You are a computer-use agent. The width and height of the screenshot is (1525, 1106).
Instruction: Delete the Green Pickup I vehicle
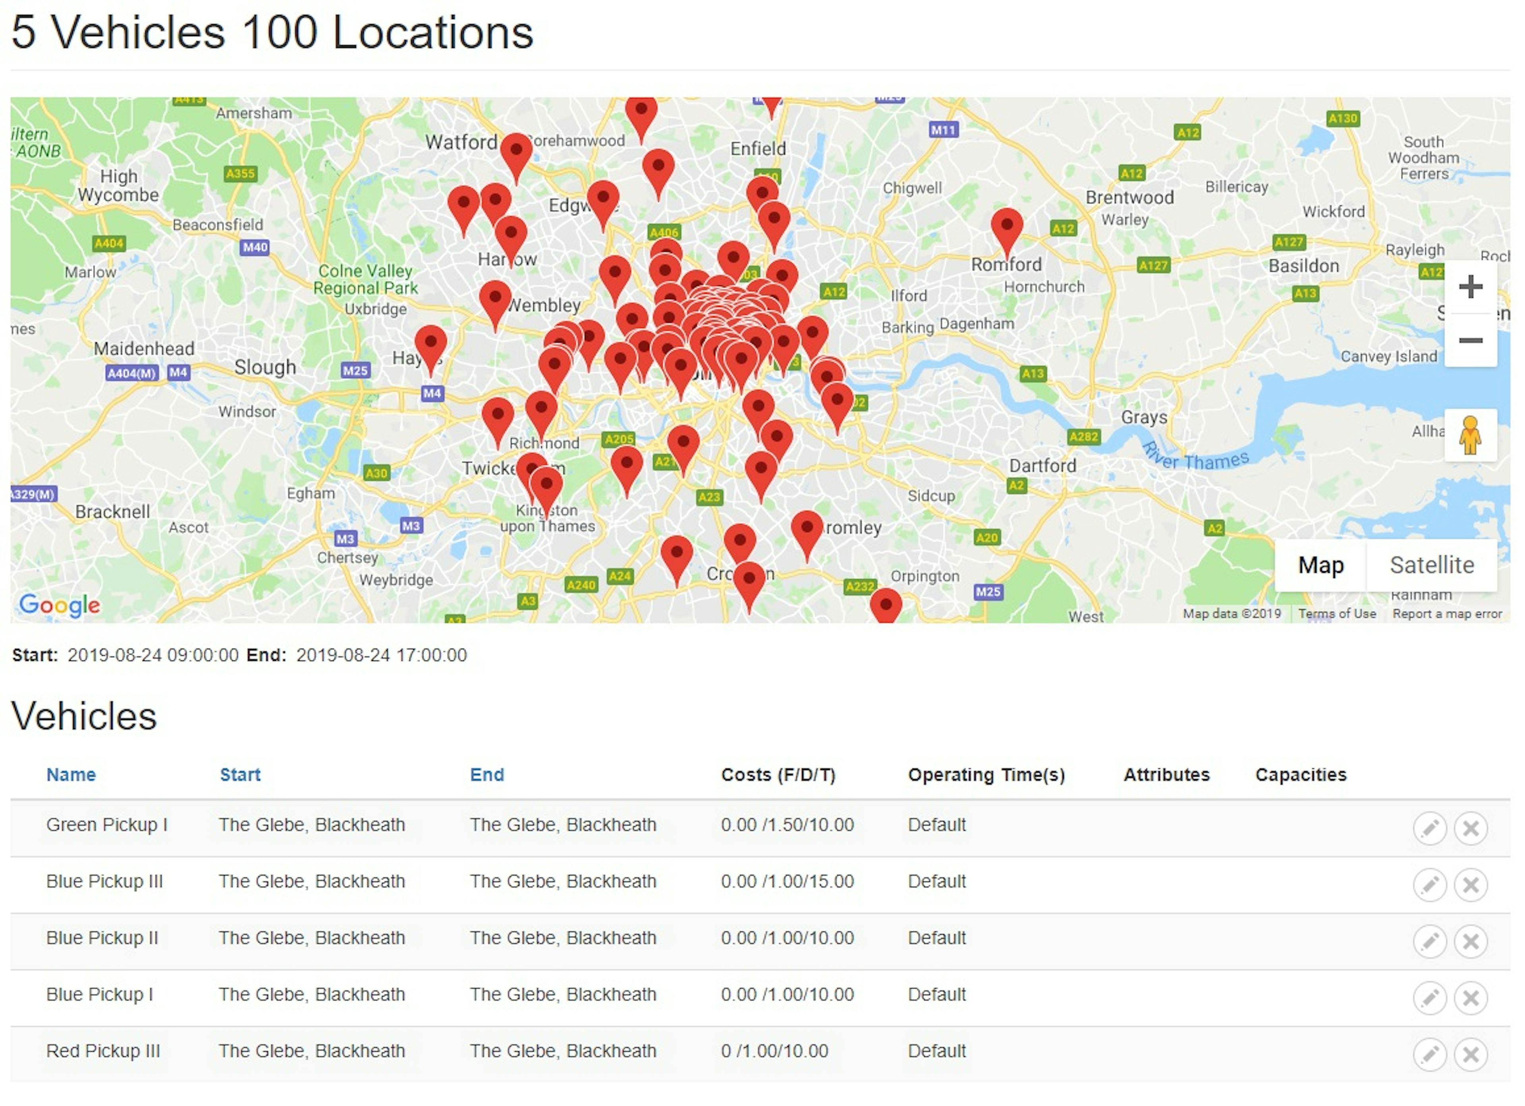pos(1471,828)
